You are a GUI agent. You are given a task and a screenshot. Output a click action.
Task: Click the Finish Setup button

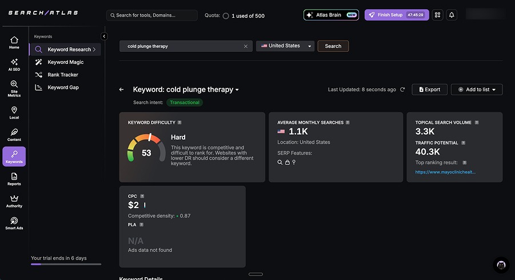click(397, 15)
